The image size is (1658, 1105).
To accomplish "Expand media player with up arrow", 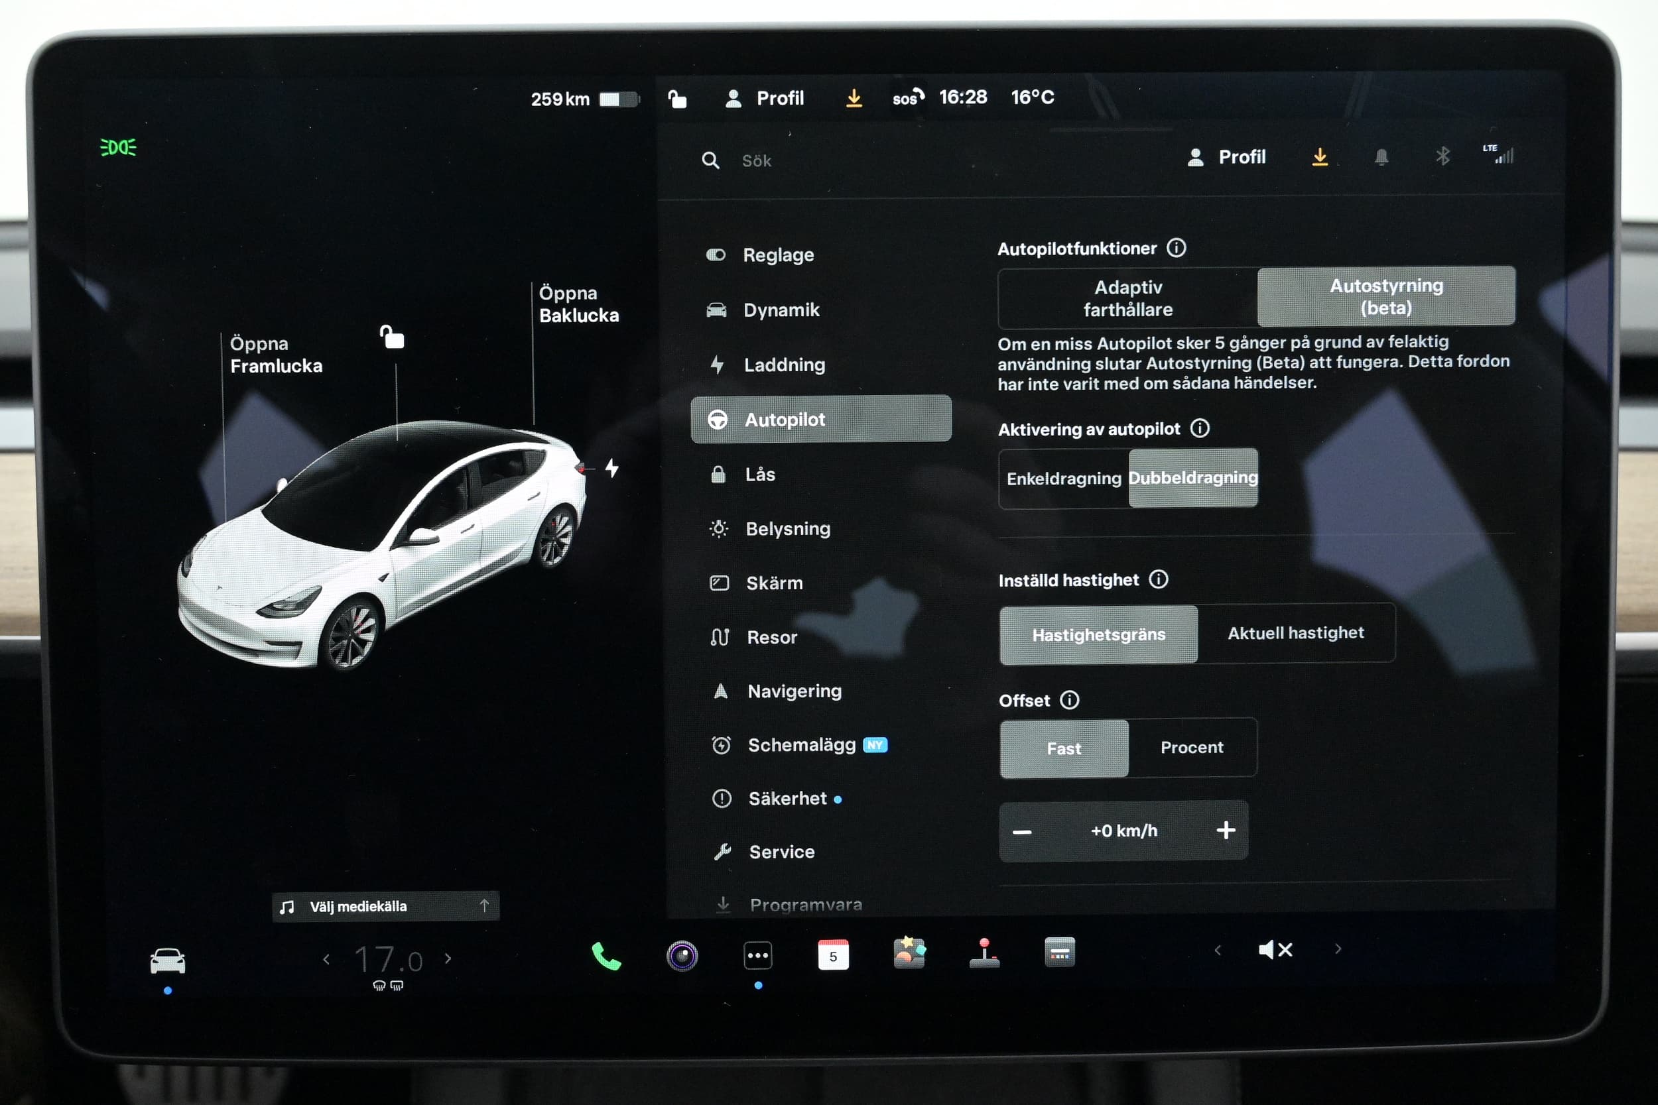I will point(484,905).
